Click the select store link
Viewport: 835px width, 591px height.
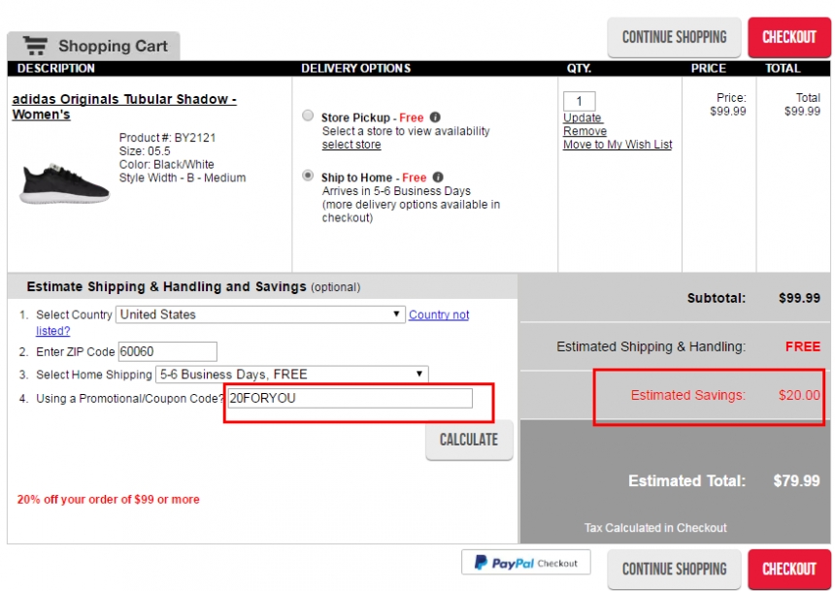[351, 145]
